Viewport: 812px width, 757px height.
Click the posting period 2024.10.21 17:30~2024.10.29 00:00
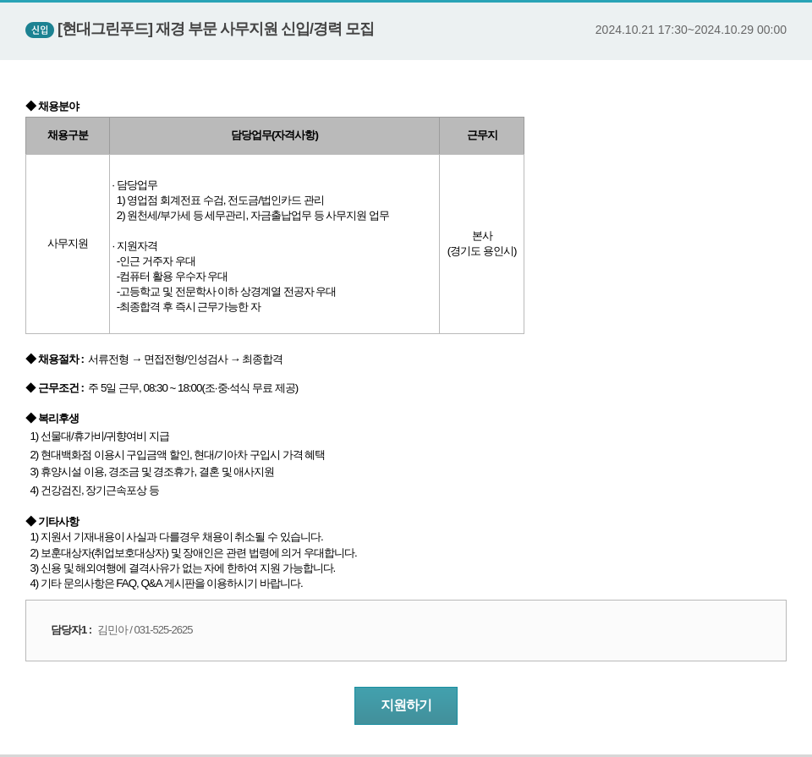pos(690,30)
